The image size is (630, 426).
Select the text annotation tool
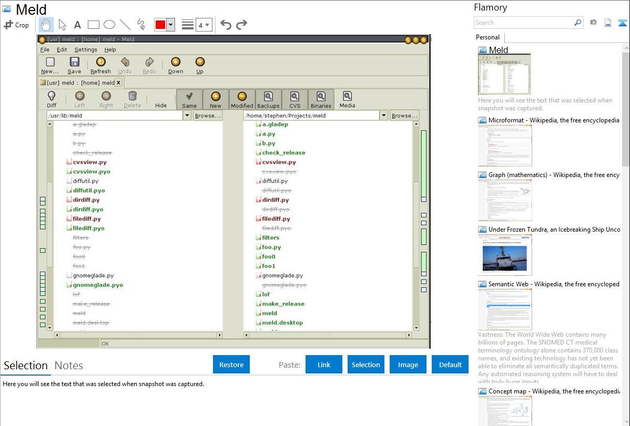pyautogui.click(x=77, y=25)
